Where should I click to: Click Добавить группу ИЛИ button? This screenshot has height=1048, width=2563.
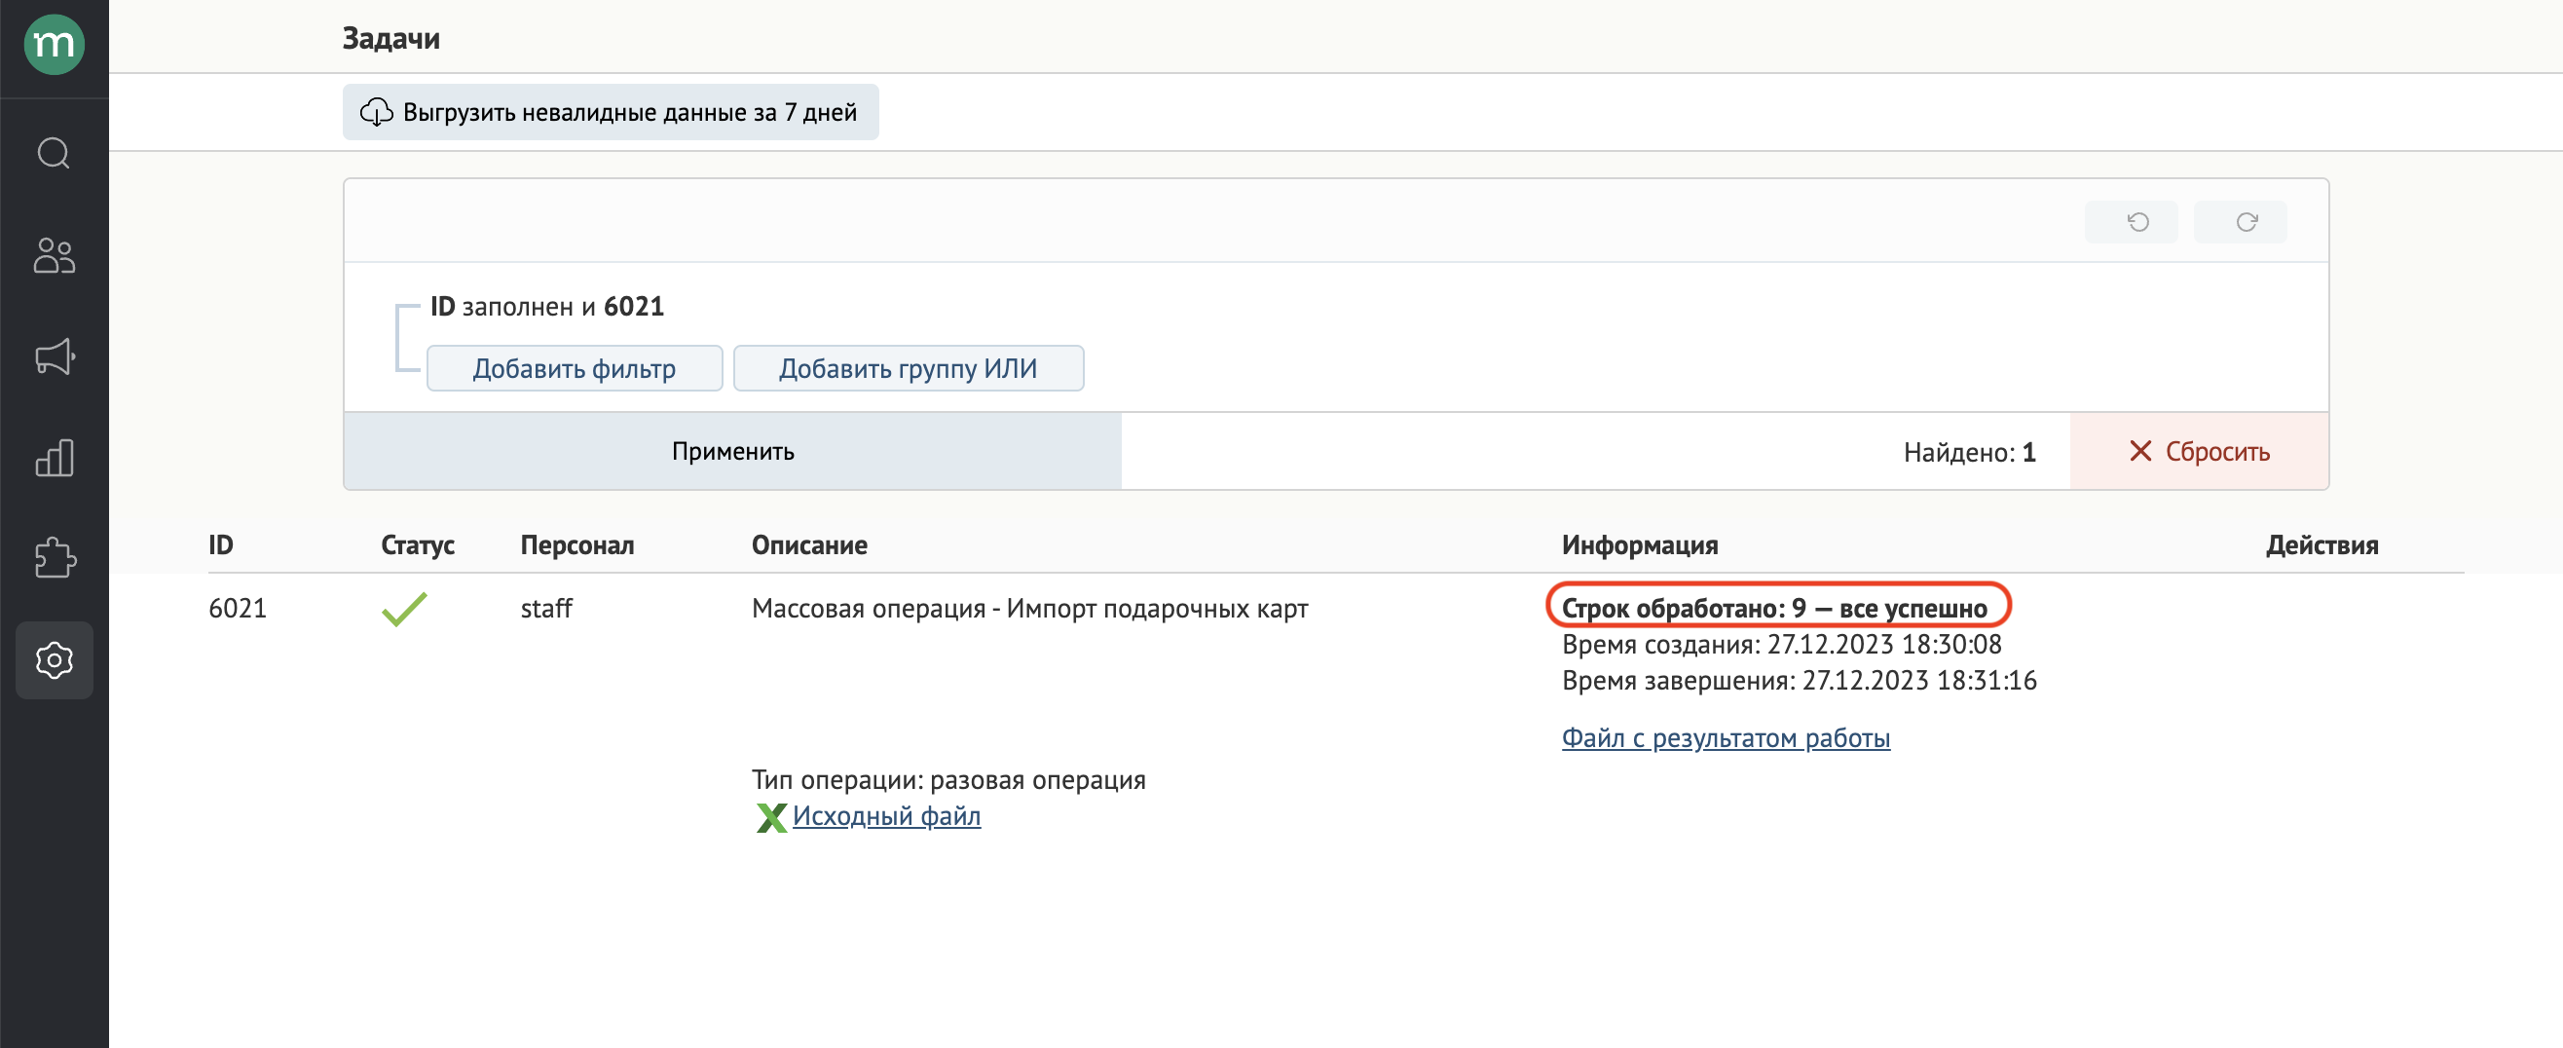click(908, 368)
